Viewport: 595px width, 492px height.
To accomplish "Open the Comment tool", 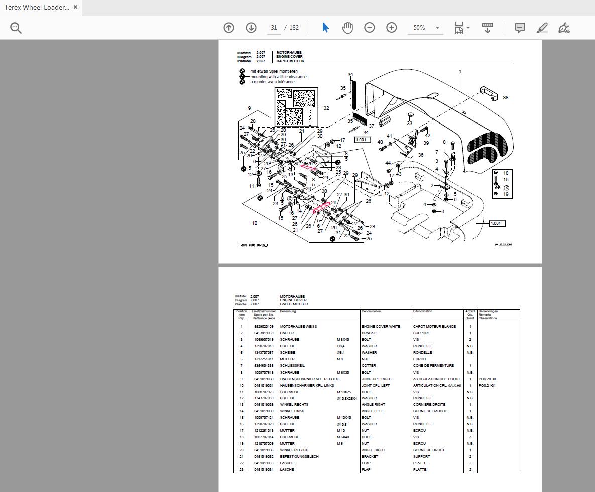I will click(x=520, y=28).
